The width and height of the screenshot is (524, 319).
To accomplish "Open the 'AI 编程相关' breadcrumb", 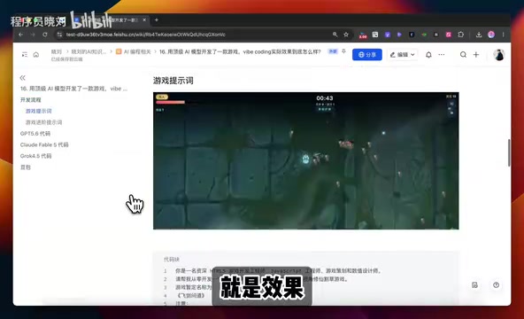I will click(134, 51).
